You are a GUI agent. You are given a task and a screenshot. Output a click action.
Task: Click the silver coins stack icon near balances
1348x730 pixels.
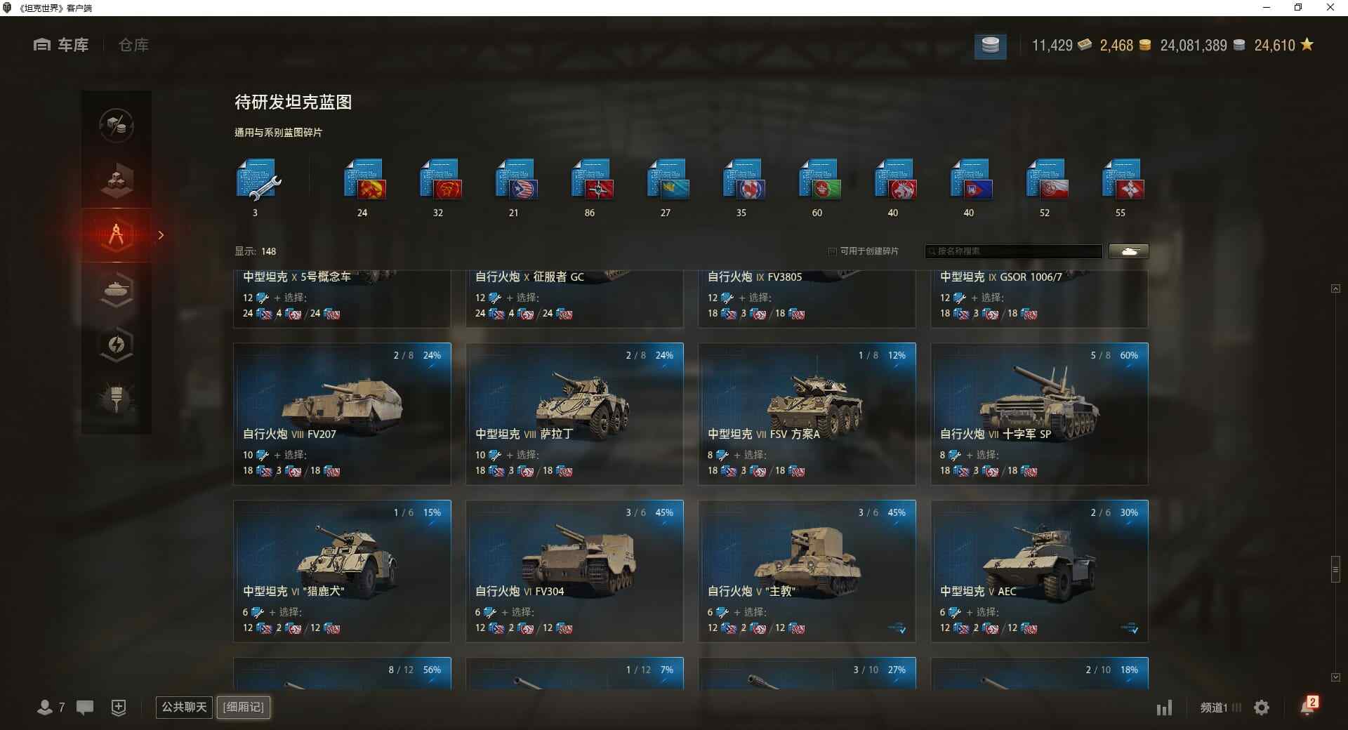click(x=990, y=46)
